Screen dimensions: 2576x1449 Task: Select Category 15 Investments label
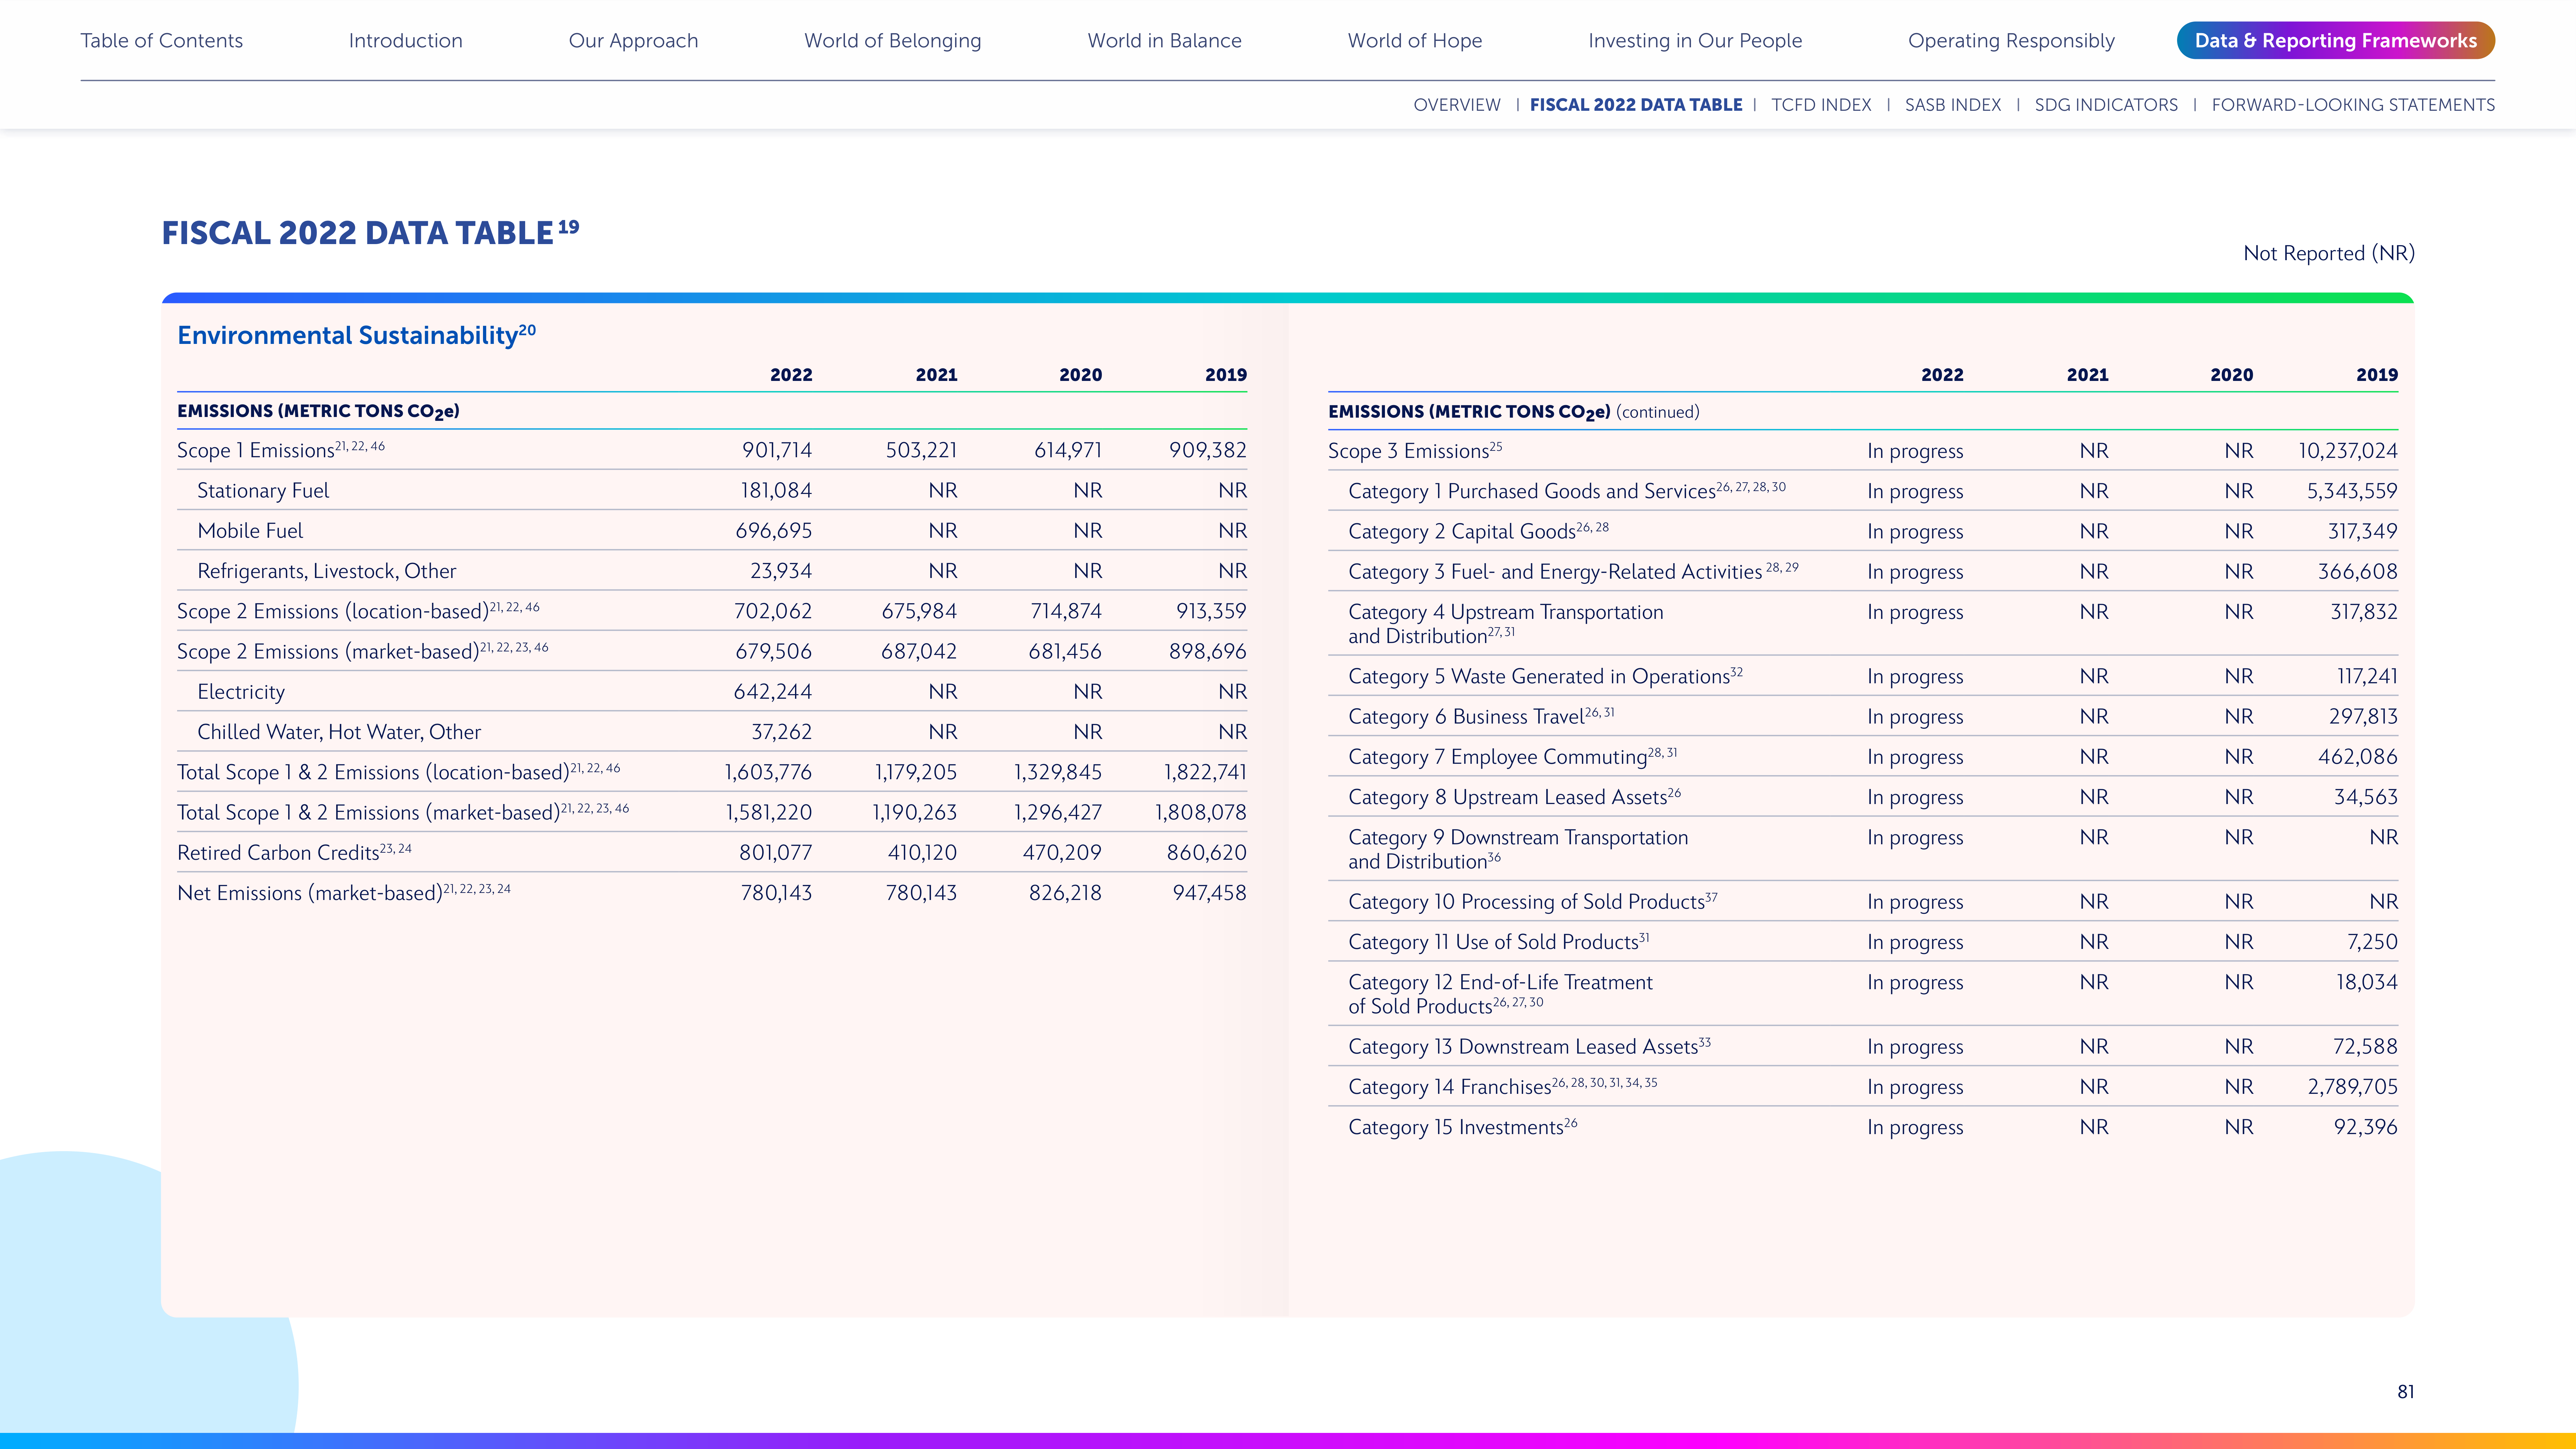pyautogui.click(x=1463, y=1127)
